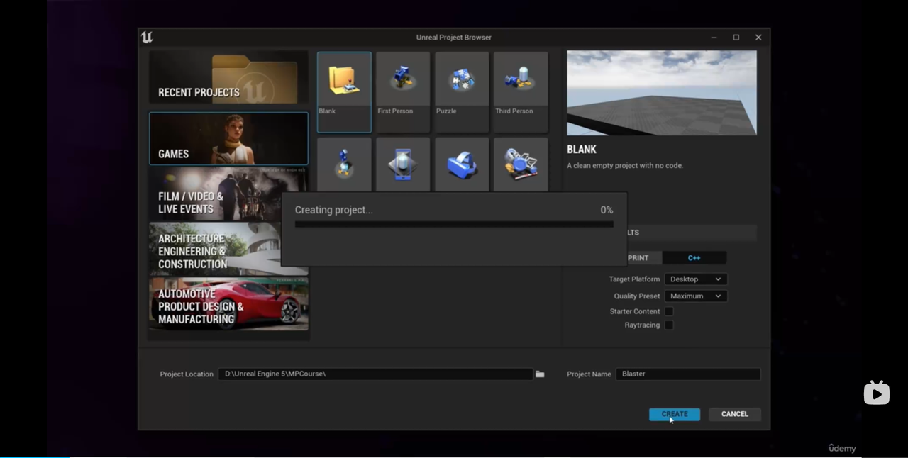Pick the Virtual Reality headset template icon
Viewport: 908px width, 458px height.
click(x=462, y=164)
